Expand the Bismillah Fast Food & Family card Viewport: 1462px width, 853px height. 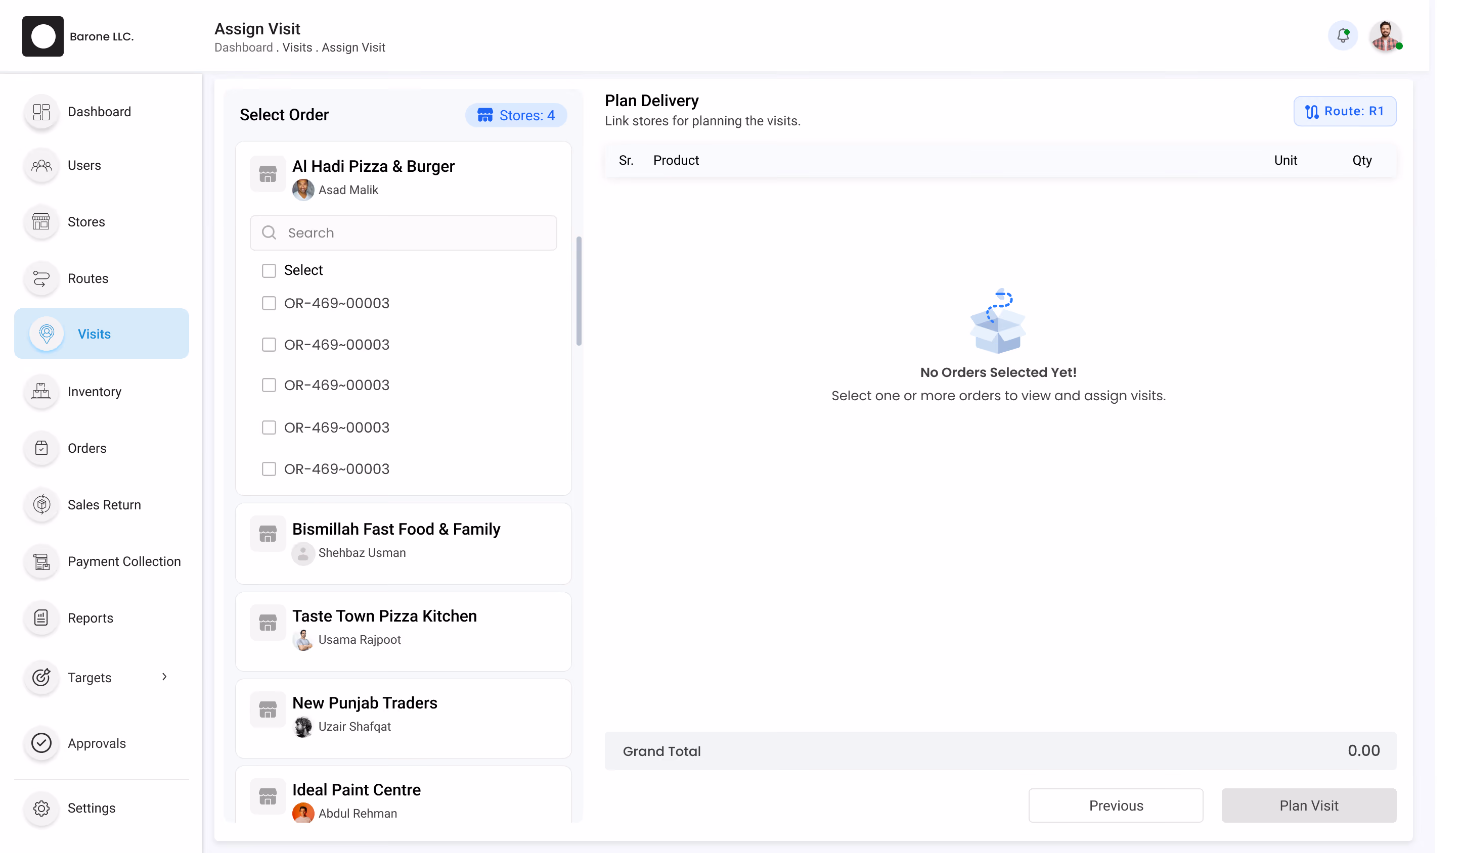(x=403, y=544)
